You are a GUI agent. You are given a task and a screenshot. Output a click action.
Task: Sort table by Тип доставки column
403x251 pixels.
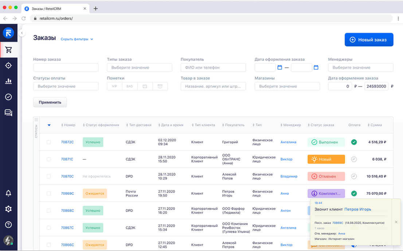click(138, 125)
